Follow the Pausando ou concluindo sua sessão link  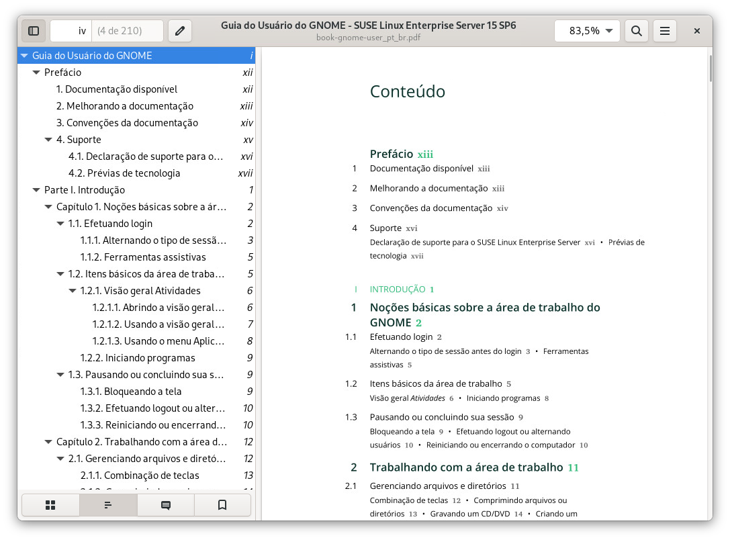[x=447, y=418]
